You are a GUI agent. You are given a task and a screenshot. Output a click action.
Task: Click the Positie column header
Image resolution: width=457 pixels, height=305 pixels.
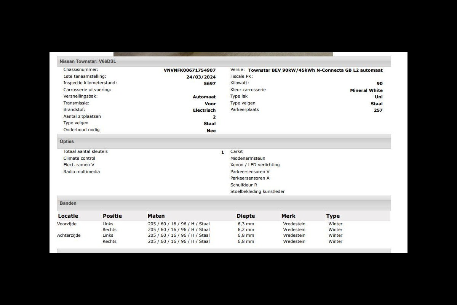pyautogui.click(x=112, y=216)
